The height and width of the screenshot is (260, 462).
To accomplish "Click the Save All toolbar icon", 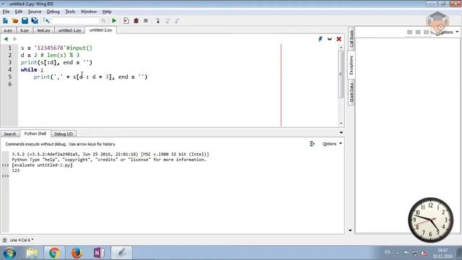I will [x=35, y=21].
